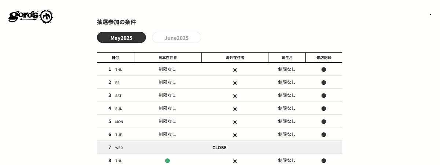Switch to the June2025 tab

pyautogui.click(x=176, y=38)
